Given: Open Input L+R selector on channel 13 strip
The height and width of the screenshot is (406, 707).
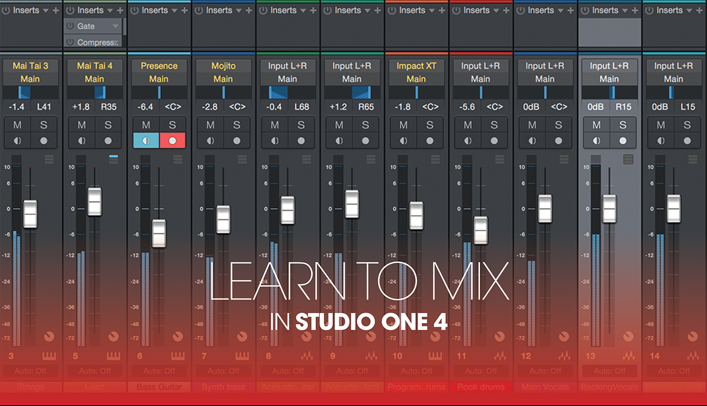Looking at the screenshot, I should click(x=609, y=66).
